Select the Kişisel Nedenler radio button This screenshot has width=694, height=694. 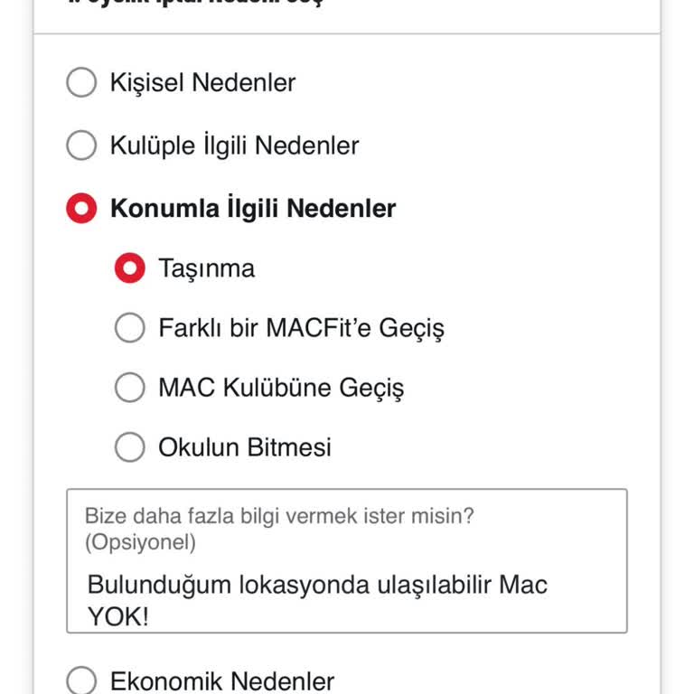81,83
